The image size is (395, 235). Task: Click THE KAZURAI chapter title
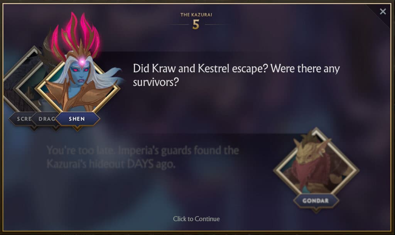(x=196, y=15)
